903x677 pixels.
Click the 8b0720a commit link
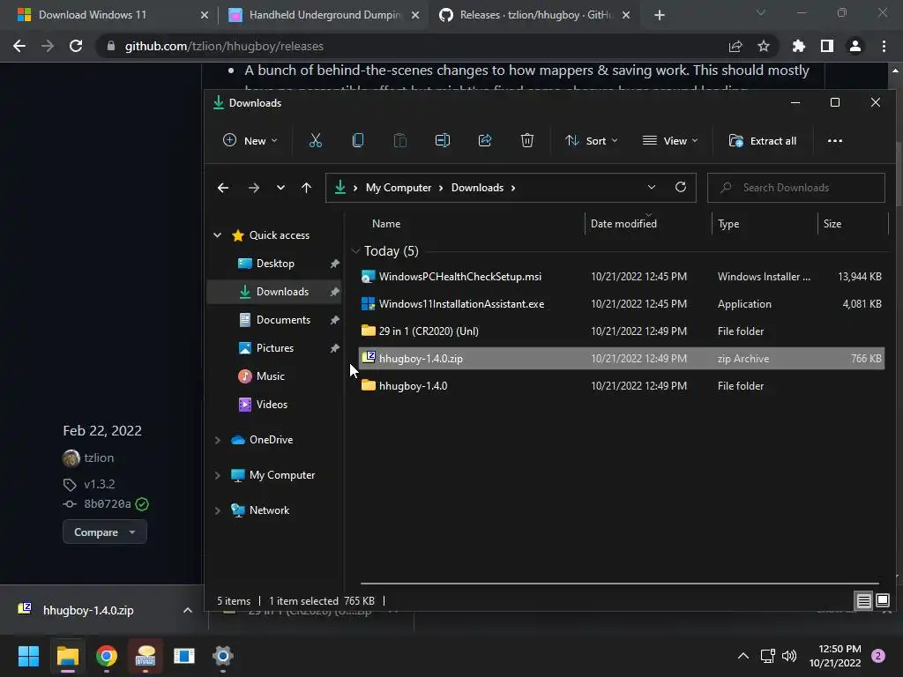click(x=107, y=503)
